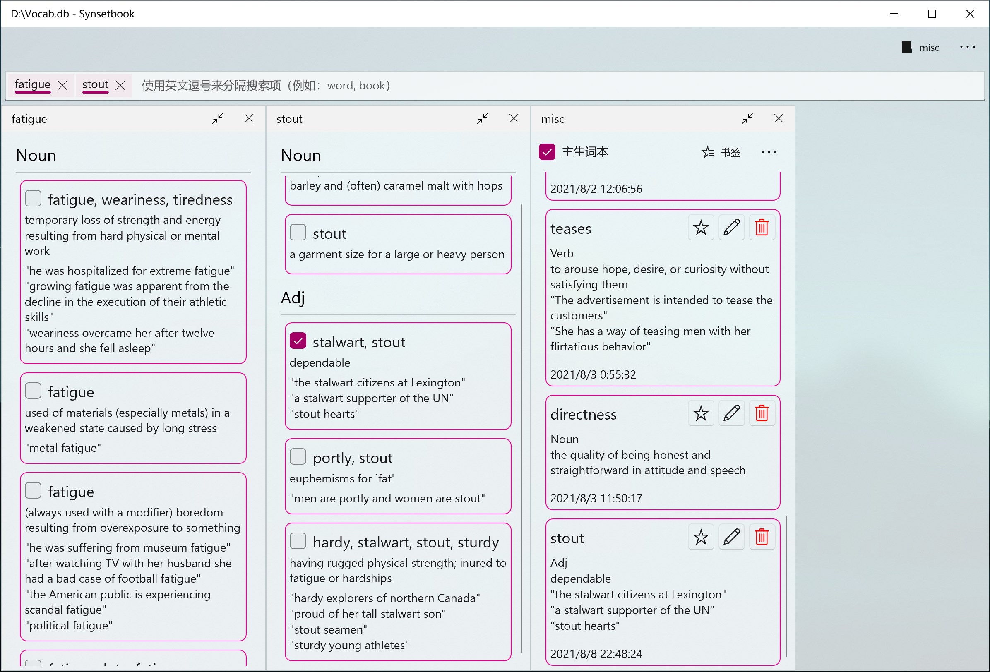Delete the 'stout' entry in misc panel
990x672 pixels.
(x=762, y=537)
